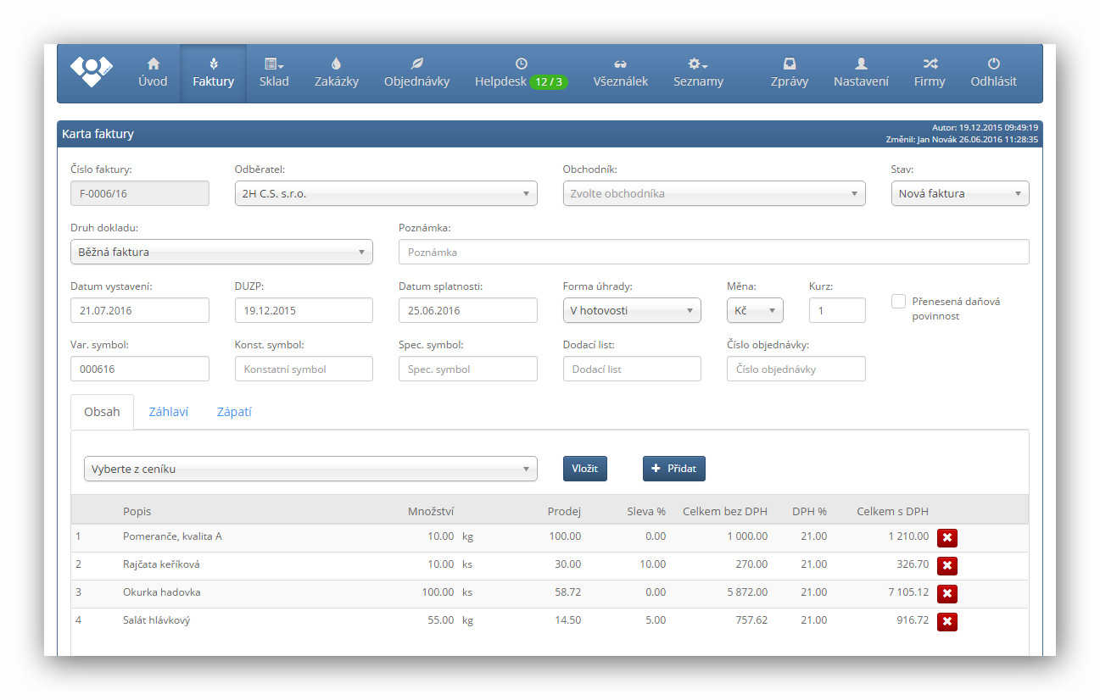Switch to the Zápatí tab

[234, 412]
